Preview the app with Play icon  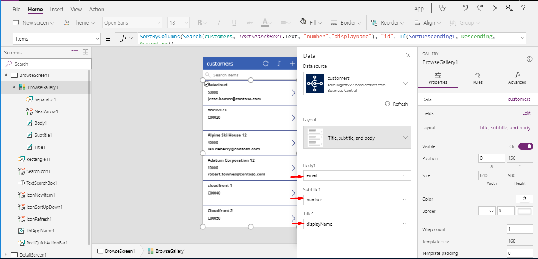click(495, 8)
